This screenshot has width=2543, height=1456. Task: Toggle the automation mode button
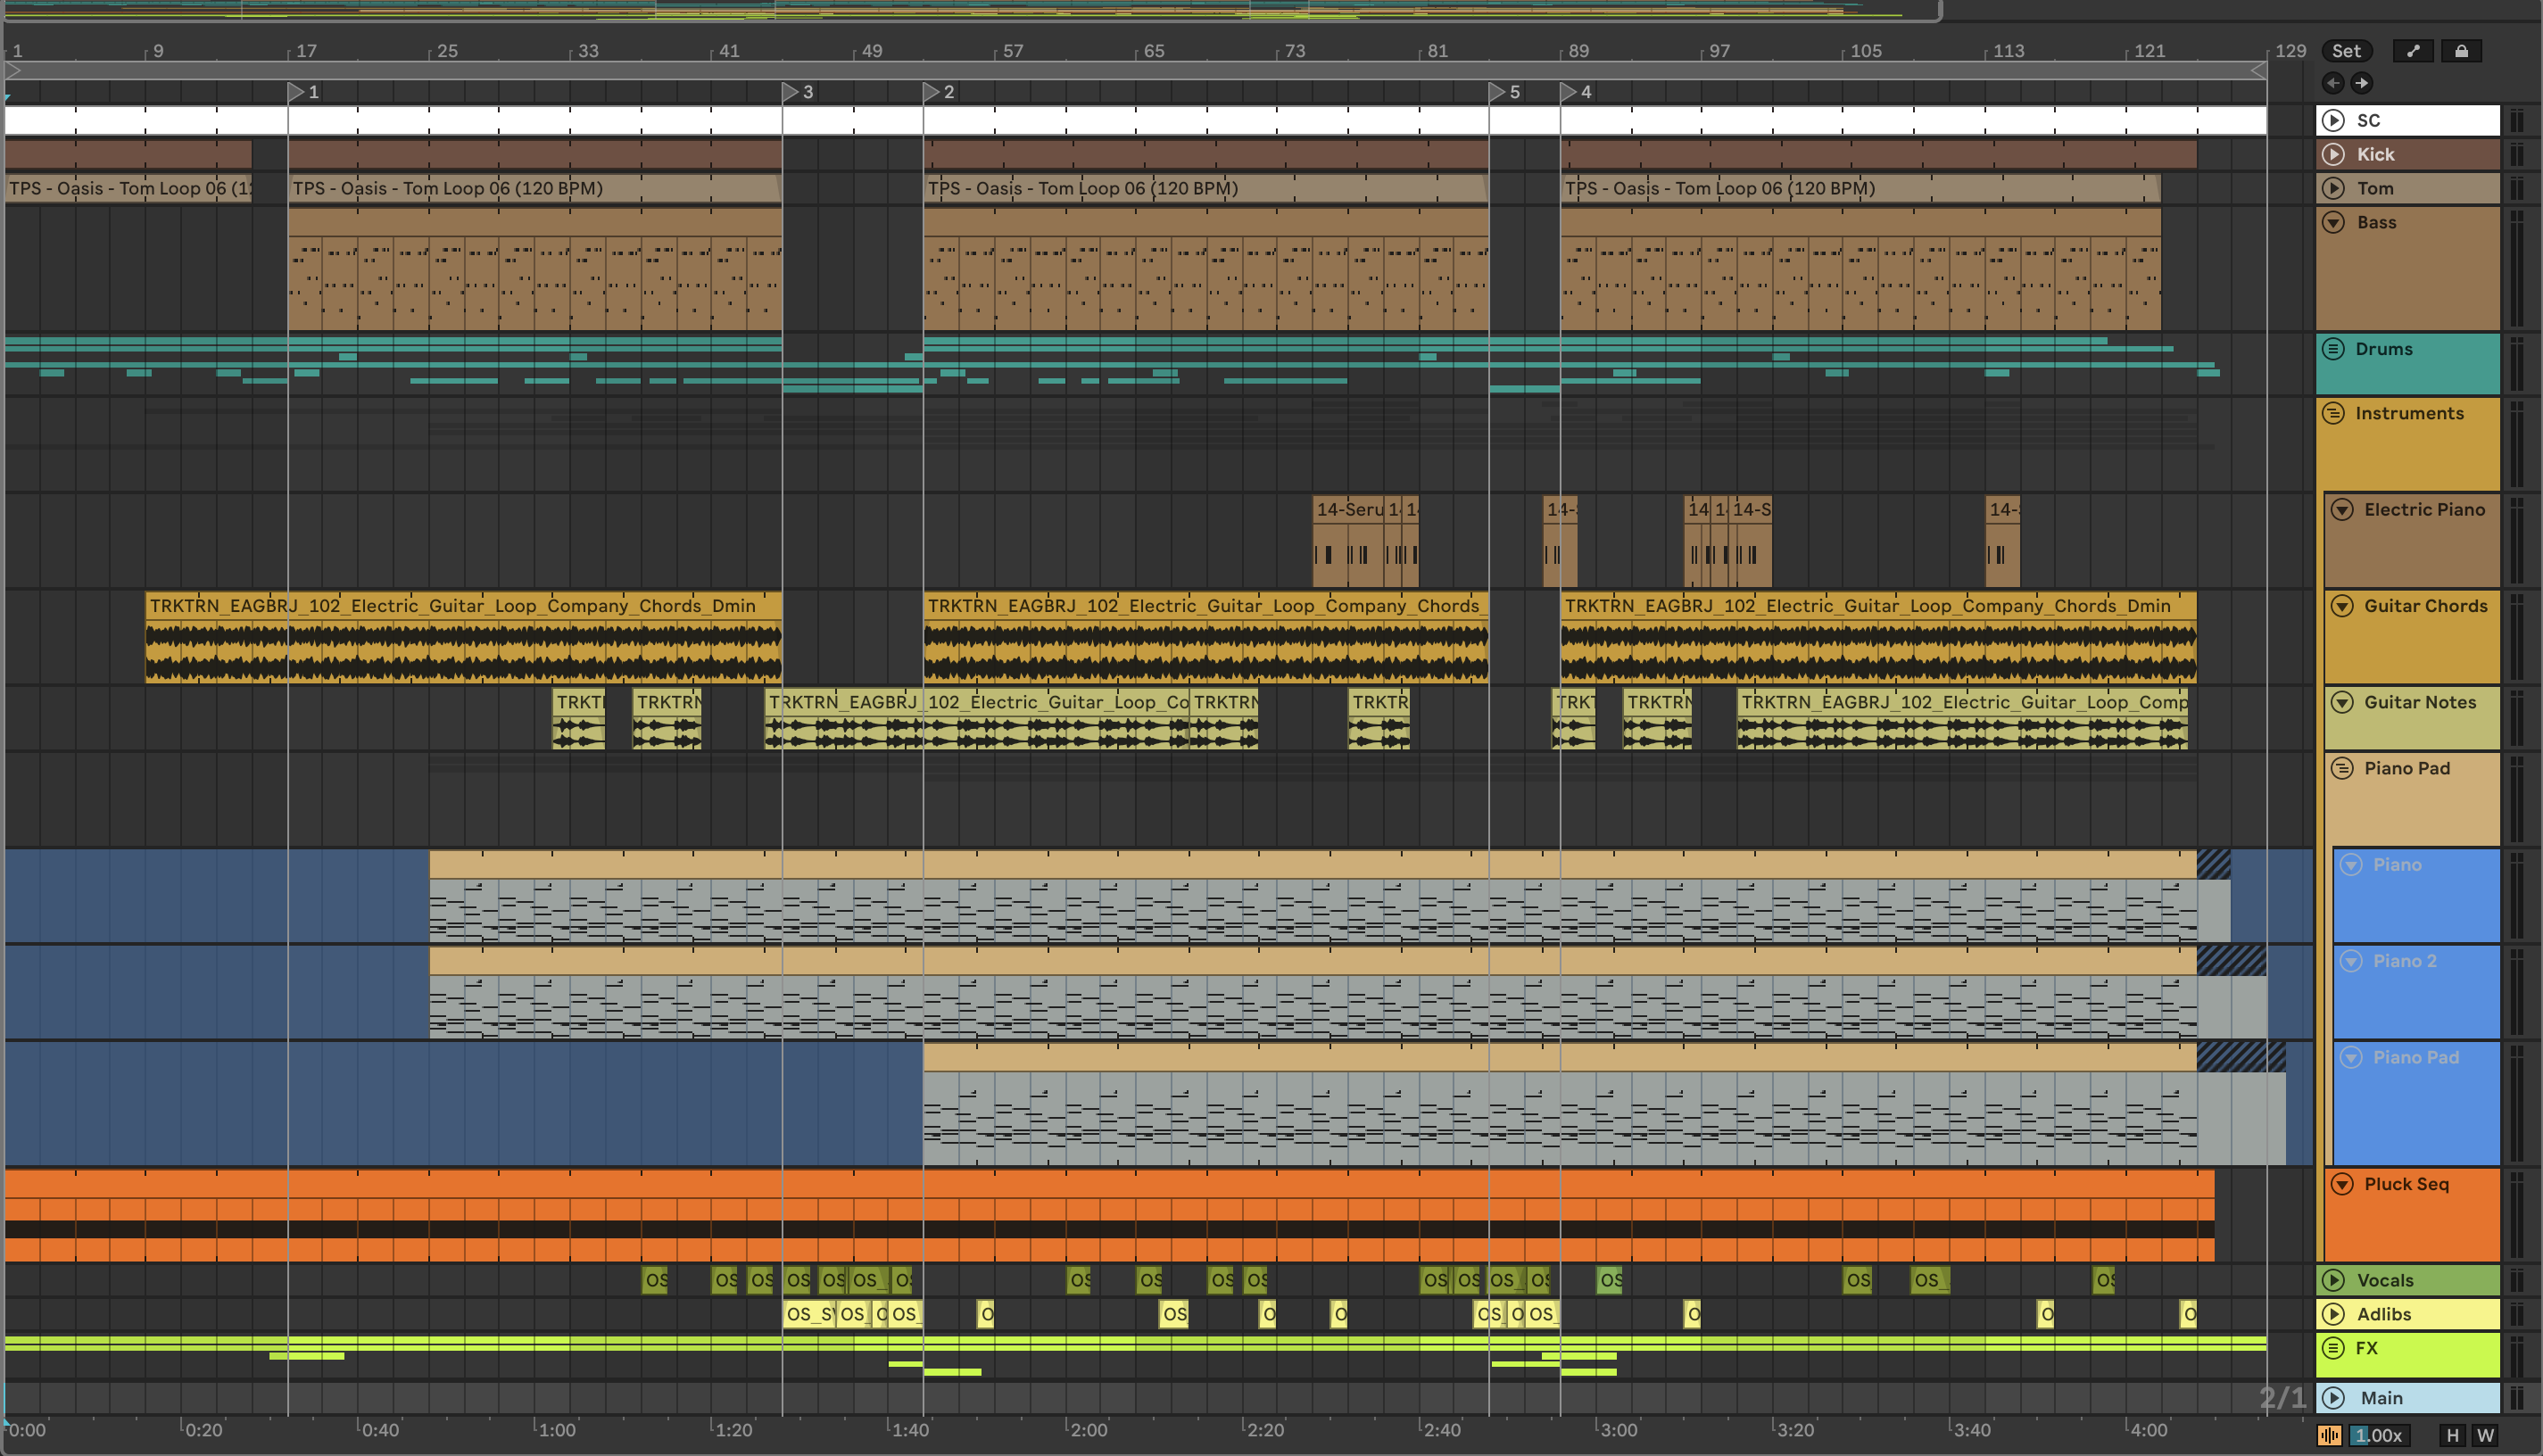[2414, 51]
